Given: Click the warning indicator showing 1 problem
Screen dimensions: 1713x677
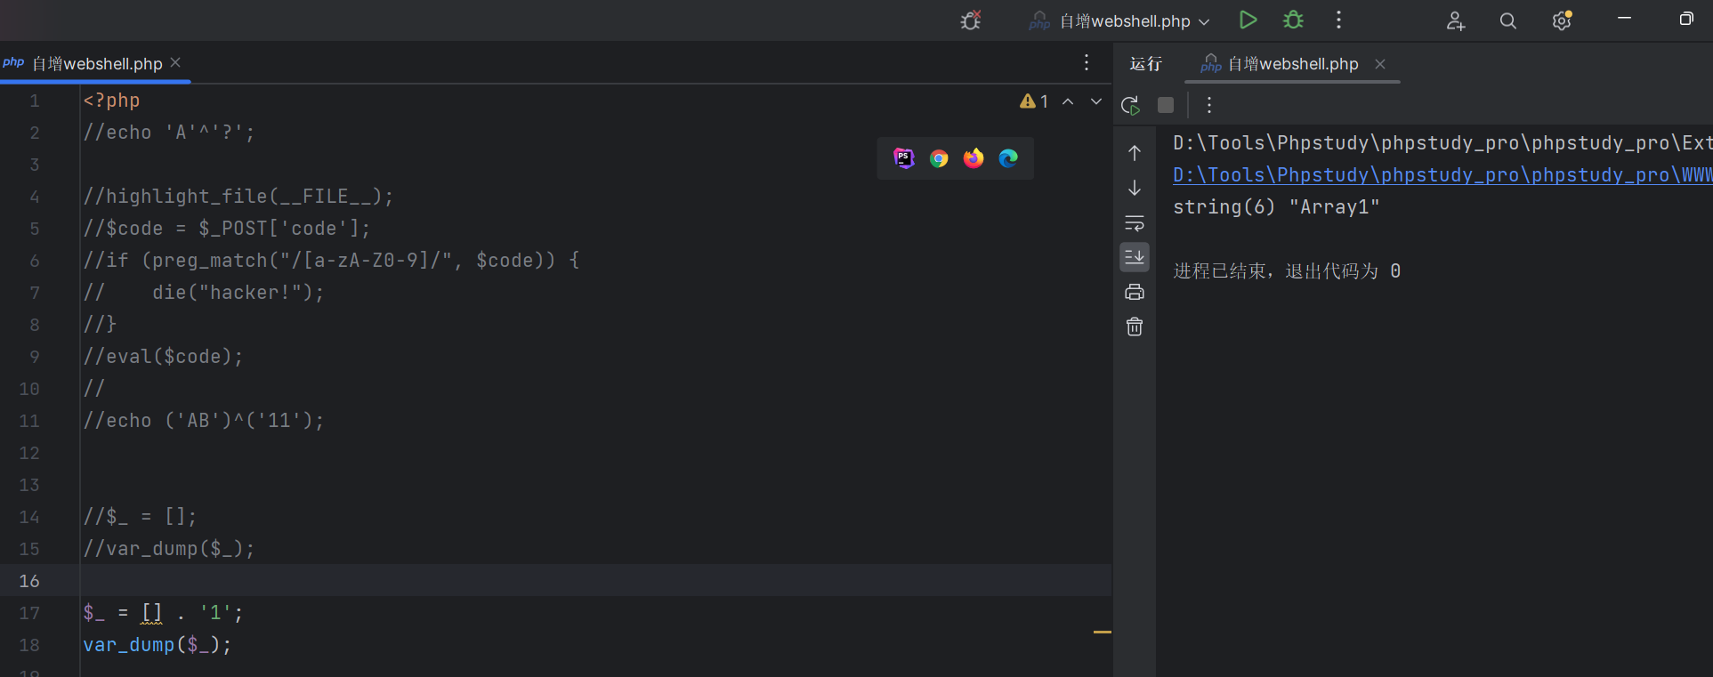Looking at the screenshot, I should pos(1034,101).
